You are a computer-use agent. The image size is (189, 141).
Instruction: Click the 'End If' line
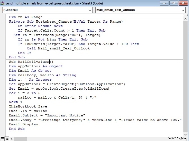25,53
